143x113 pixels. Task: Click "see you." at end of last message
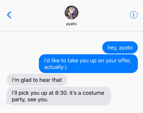(38, 100)
